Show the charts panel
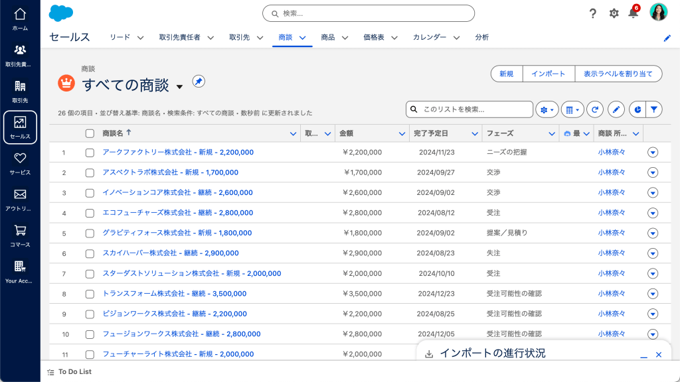This screenshot has width=680, height=382. tap(637, 109)
